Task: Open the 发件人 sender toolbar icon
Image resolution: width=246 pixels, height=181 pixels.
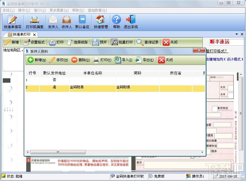Action: pos(53,22)
